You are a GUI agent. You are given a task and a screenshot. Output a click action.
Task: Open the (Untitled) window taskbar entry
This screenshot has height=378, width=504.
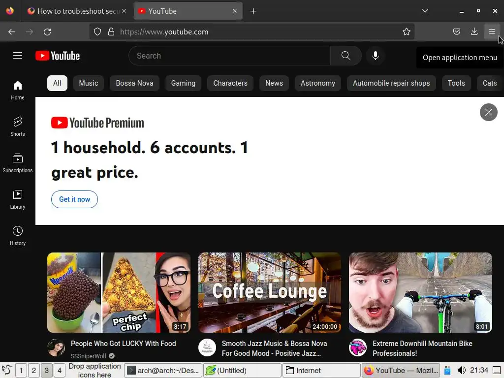pyautogui.click(x=242, y=371)
